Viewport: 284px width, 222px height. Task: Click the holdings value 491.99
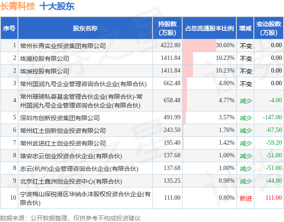pyautogui.click(x=172, y=117)
